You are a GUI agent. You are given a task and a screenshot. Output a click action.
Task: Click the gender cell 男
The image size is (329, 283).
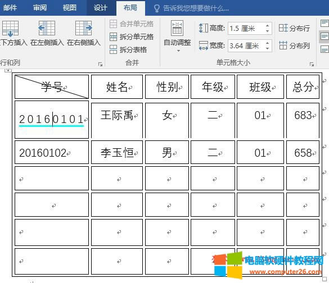[x=167, y=152]
